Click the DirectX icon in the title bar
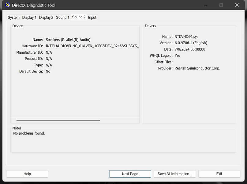The height and width of the screenshot is (184, 247). coord(8,5)
